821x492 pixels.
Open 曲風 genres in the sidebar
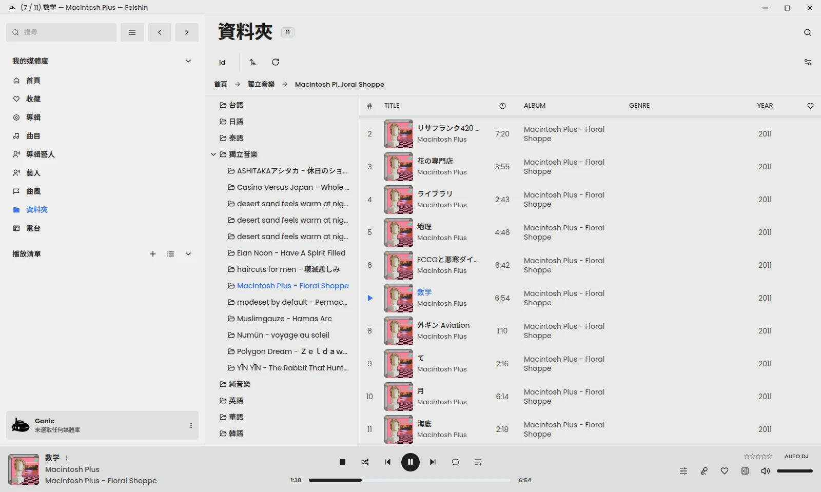click(x=33, y=191)
